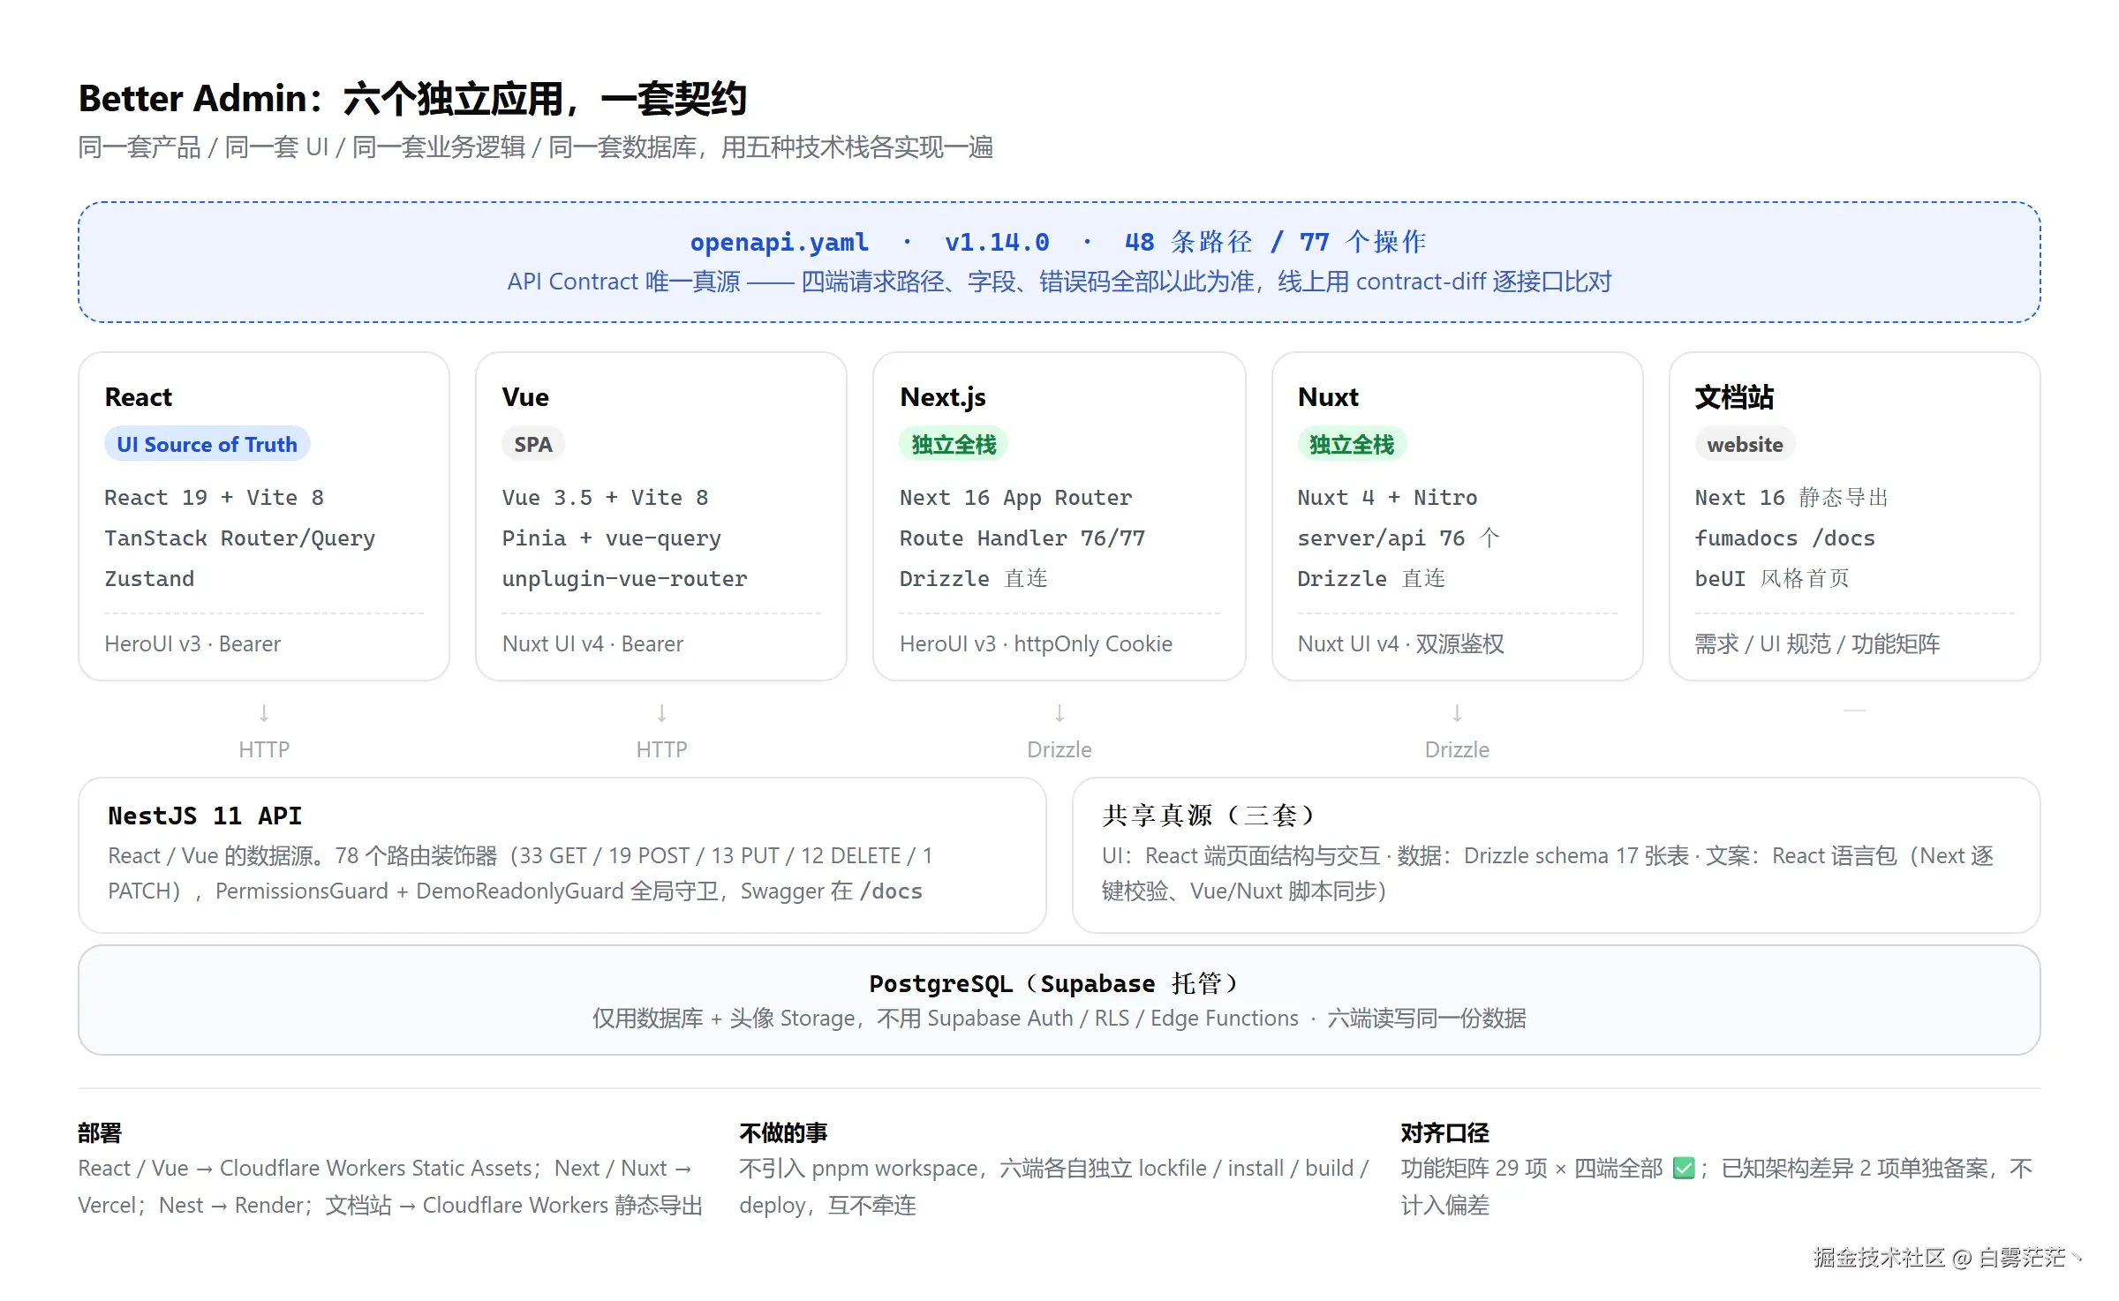Click the arrow above the HTTP label under React
This screenshot has height=1301, width=2119.
[x=264, y=712]
